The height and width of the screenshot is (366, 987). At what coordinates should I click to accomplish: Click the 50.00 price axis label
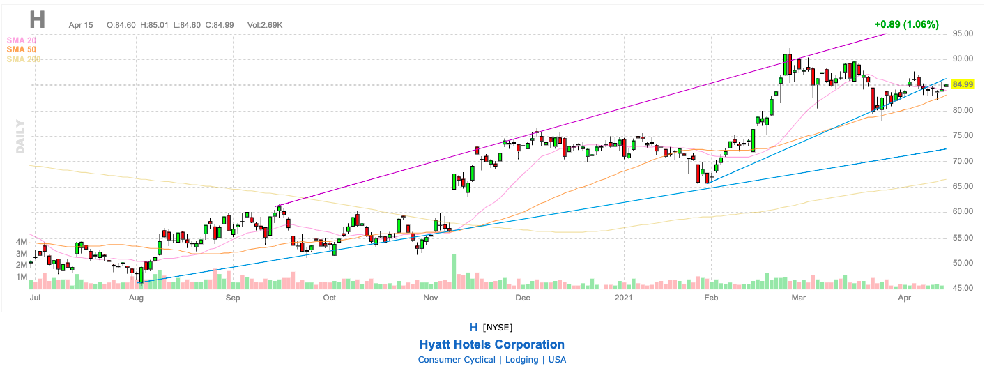coord(963,263)
